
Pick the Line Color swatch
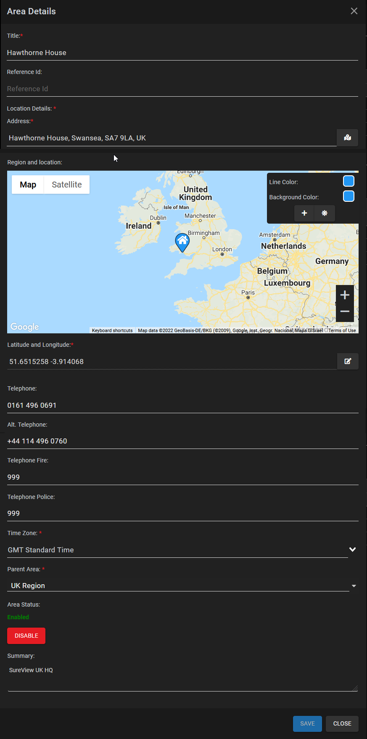tap(349, 181)
